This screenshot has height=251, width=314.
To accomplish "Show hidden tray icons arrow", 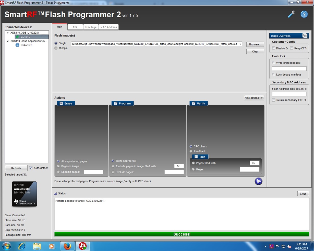I will coord(265,246).
